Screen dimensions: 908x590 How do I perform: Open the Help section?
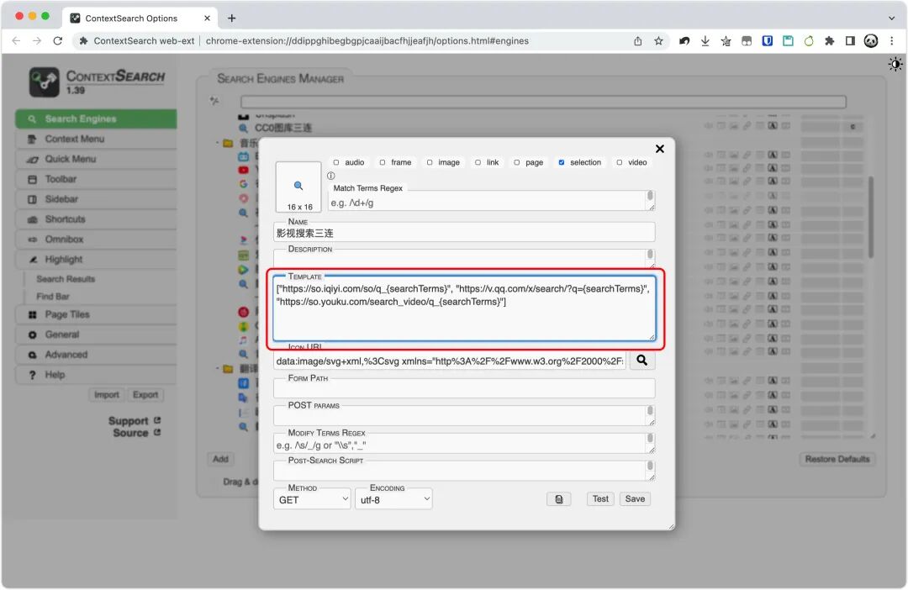[x=96, y=375]
